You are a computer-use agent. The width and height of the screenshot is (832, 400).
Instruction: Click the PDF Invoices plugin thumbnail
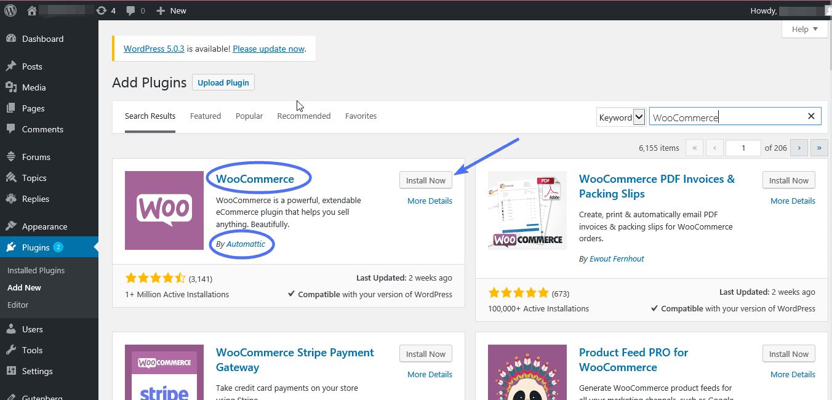click(527, 210)
